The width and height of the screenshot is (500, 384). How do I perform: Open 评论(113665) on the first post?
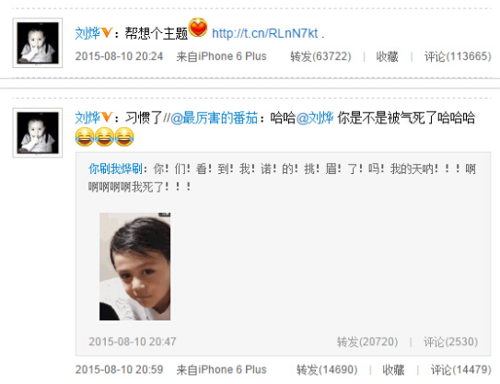coord(458,56)
